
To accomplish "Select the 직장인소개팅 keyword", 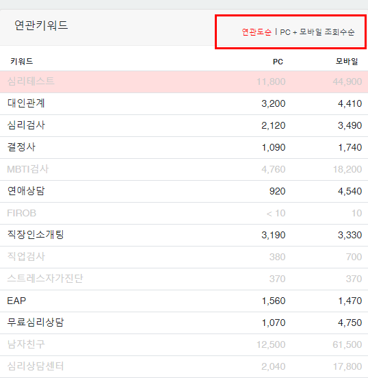I will tap(36, 235).
